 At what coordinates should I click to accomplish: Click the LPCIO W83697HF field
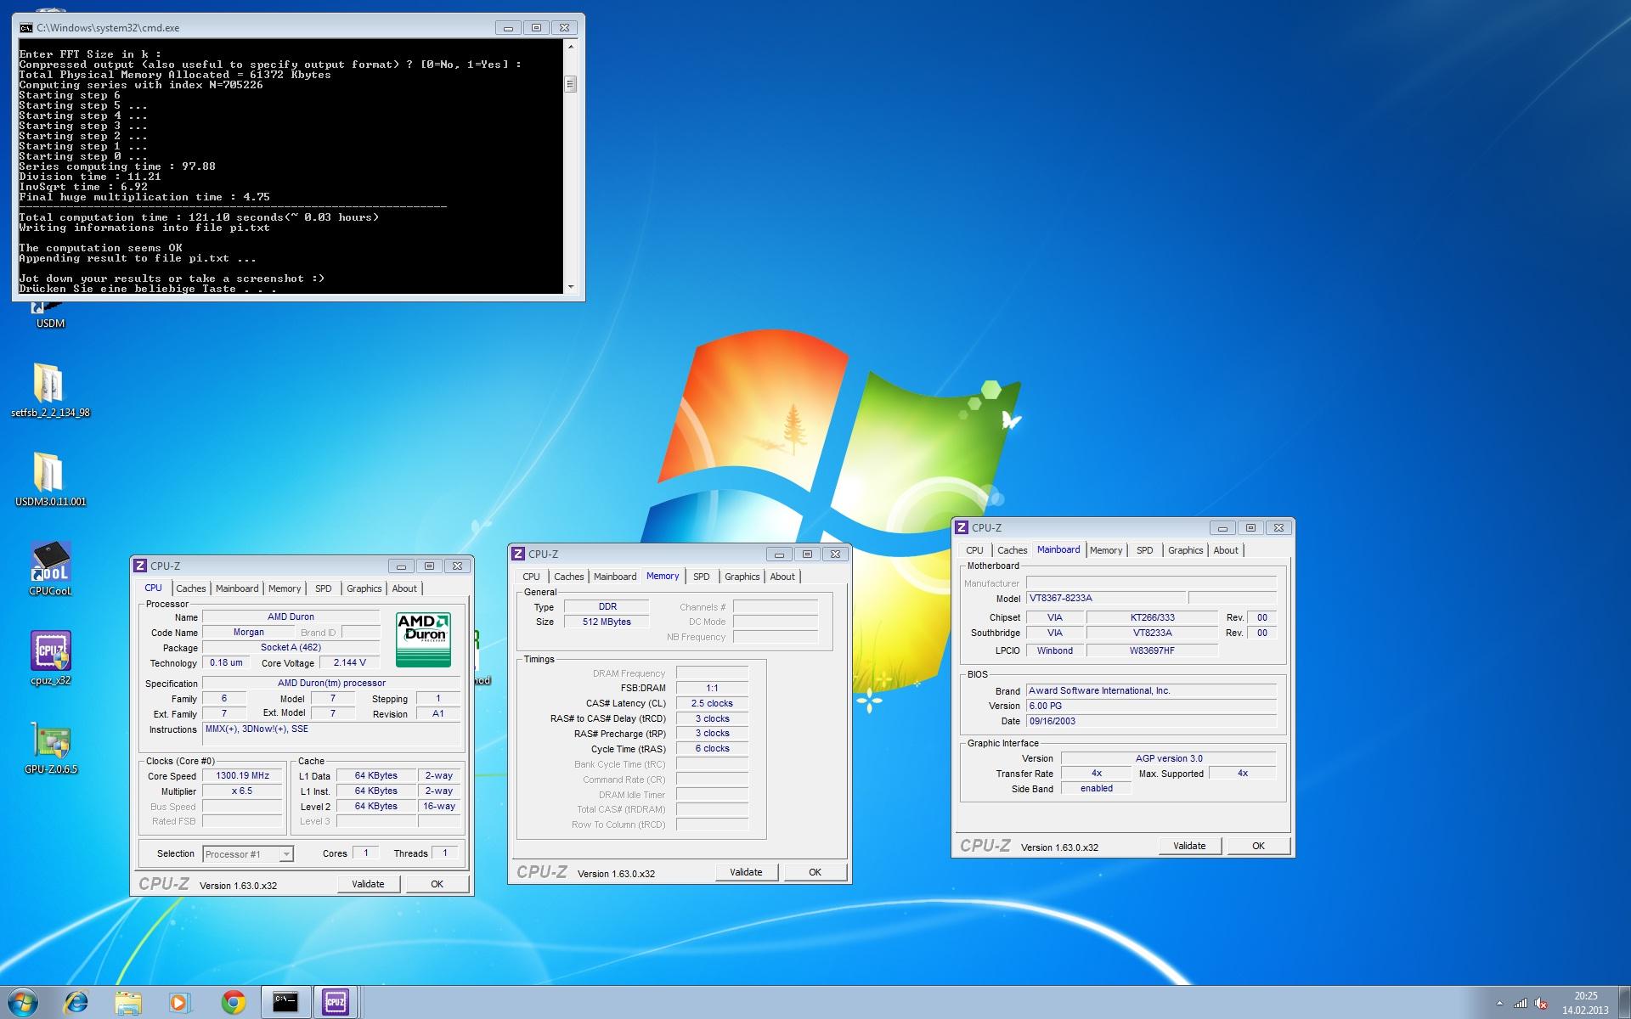1153,650
